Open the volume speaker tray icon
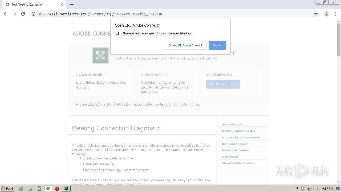 (x=303, y=189)
